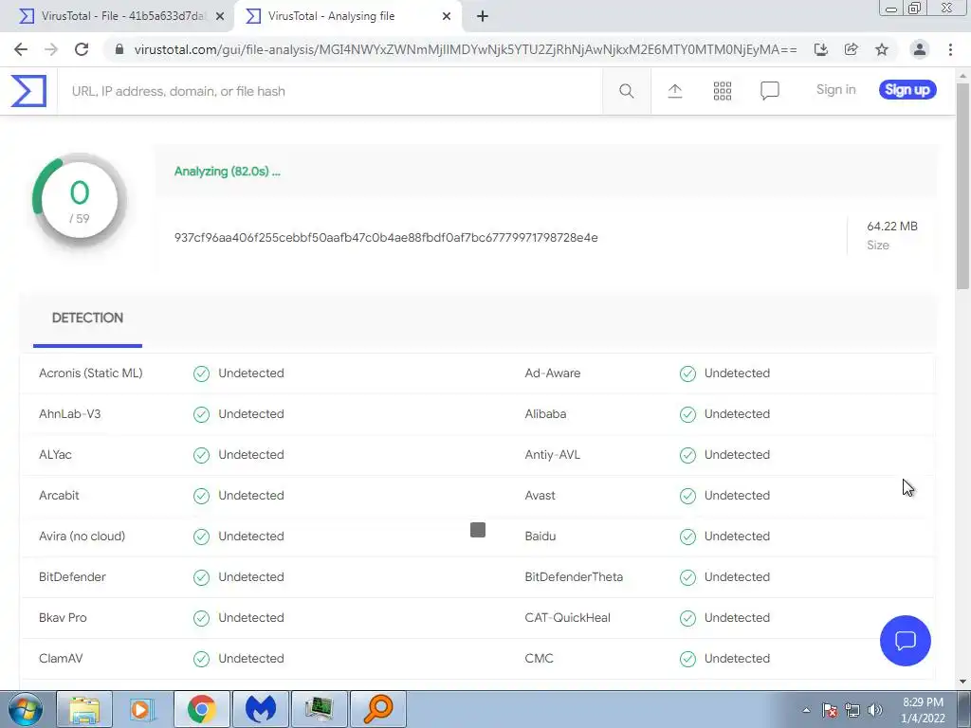Click the Avast engine name
971x728 pixels.
540,496
